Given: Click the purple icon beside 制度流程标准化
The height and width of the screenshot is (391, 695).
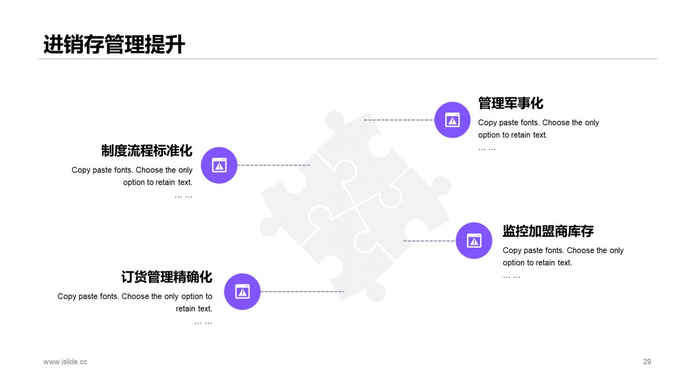Looking at the screenshot, I should click(219, 165).
